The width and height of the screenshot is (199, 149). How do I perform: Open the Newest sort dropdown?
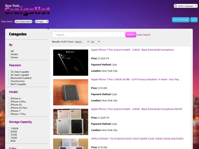coord(82,42)
